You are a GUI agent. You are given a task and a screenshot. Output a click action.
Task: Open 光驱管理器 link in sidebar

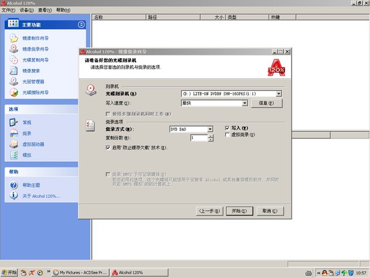[x=33, y=82]
